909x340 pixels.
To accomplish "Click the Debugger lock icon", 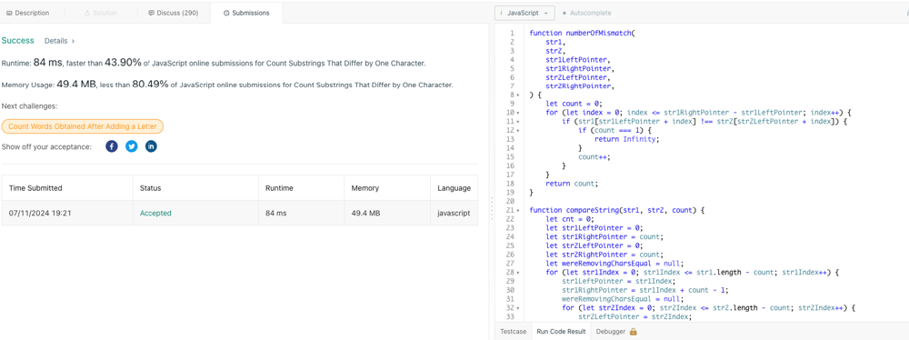I will point(634,332).
